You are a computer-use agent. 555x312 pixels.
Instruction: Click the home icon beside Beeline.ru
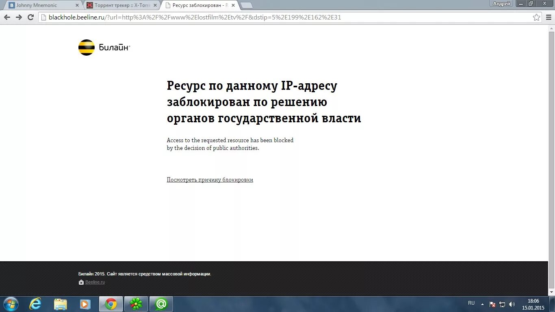point(81,282)
